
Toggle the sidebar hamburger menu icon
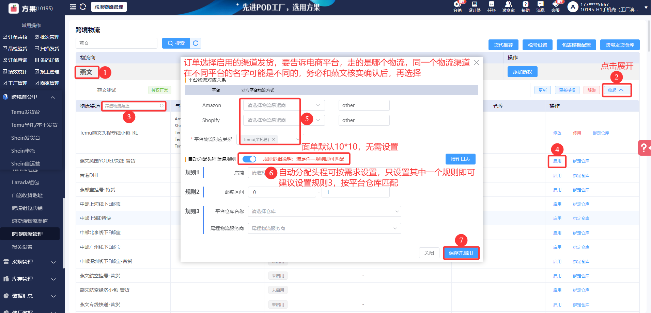click(73, 7)
